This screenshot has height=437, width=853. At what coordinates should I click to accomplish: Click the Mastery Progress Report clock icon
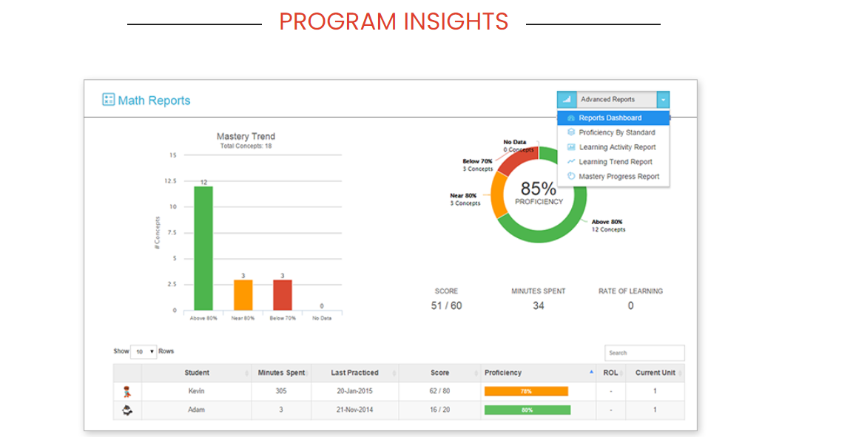pyautogui.click(x=570, y=176)
